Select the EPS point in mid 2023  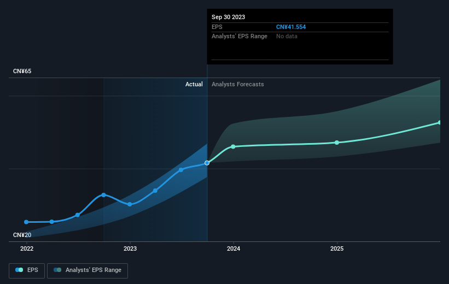pyautogui.click(x=181, y=170)
